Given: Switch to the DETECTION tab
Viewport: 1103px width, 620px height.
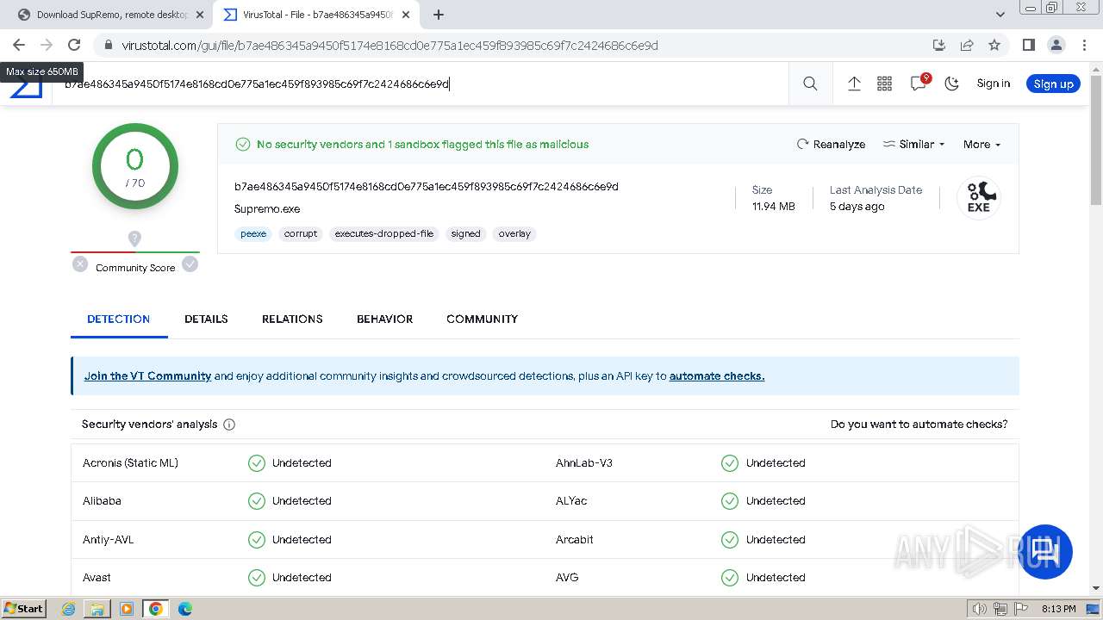Looking at the screenshot, I should [119, 319].
